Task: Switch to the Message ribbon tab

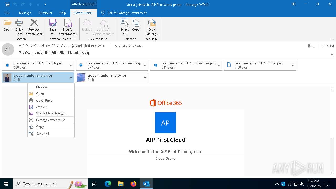Action: (x=25, y=13)
